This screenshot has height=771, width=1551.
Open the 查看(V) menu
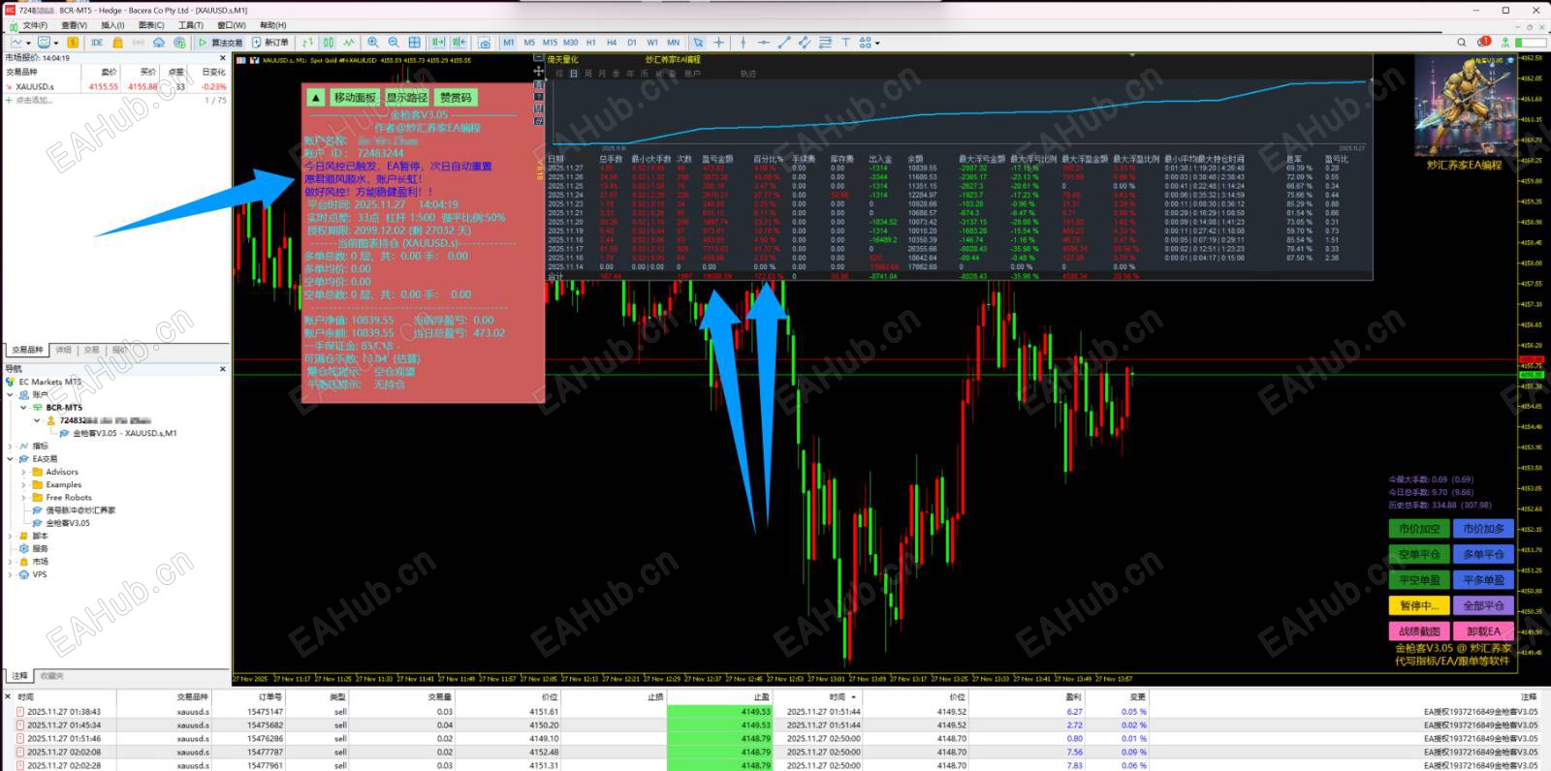[75, 25]
